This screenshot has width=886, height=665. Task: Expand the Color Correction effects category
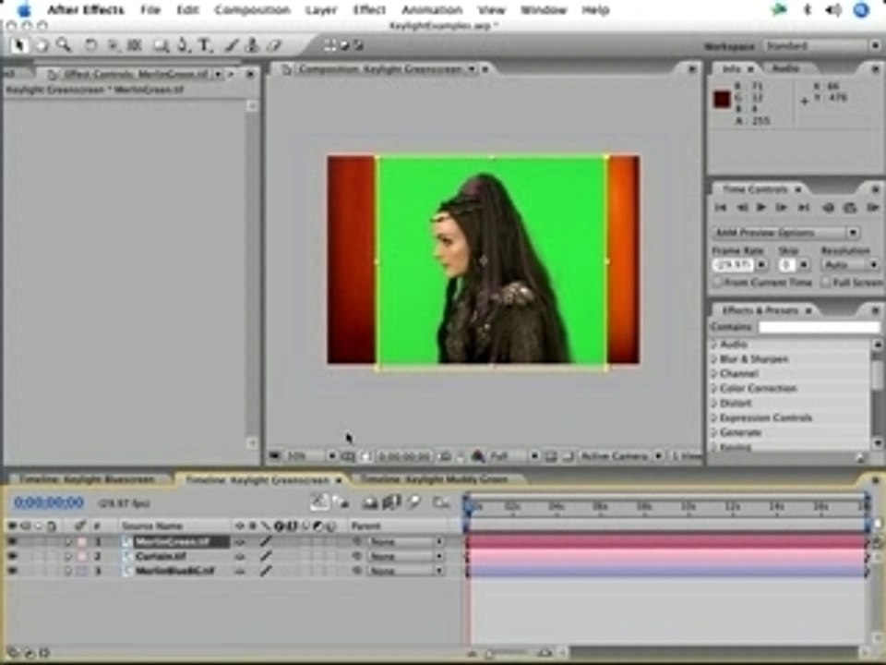(714, 389)
